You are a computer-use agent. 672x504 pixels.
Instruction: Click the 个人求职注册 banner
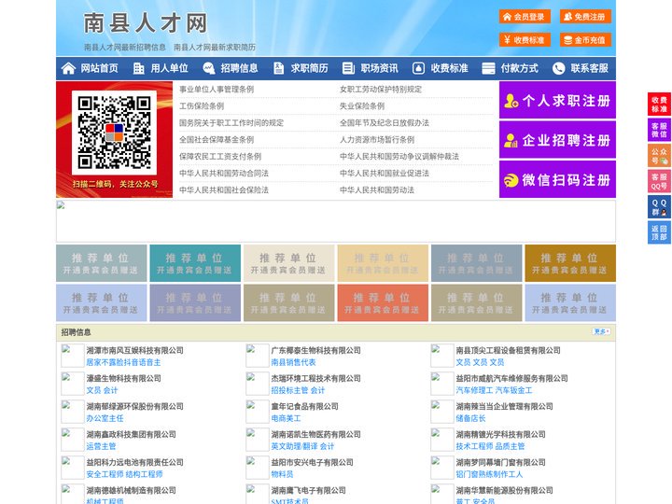click(557, 100)
